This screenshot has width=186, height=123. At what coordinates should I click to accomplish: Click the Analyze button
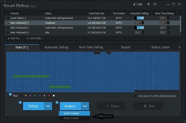point(70,106)
